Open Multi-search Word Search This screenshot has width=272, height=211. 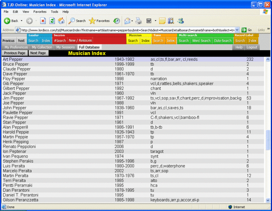pyautogui.click(x=202, y=41)
